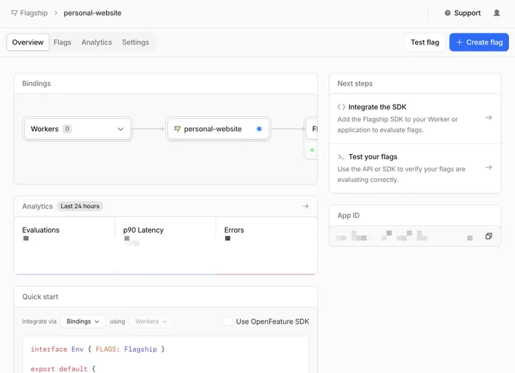This screenshot has width=515, height=373.
Task: Click the terminal prompt icon beside Test your flags
Action: [342, 157]
